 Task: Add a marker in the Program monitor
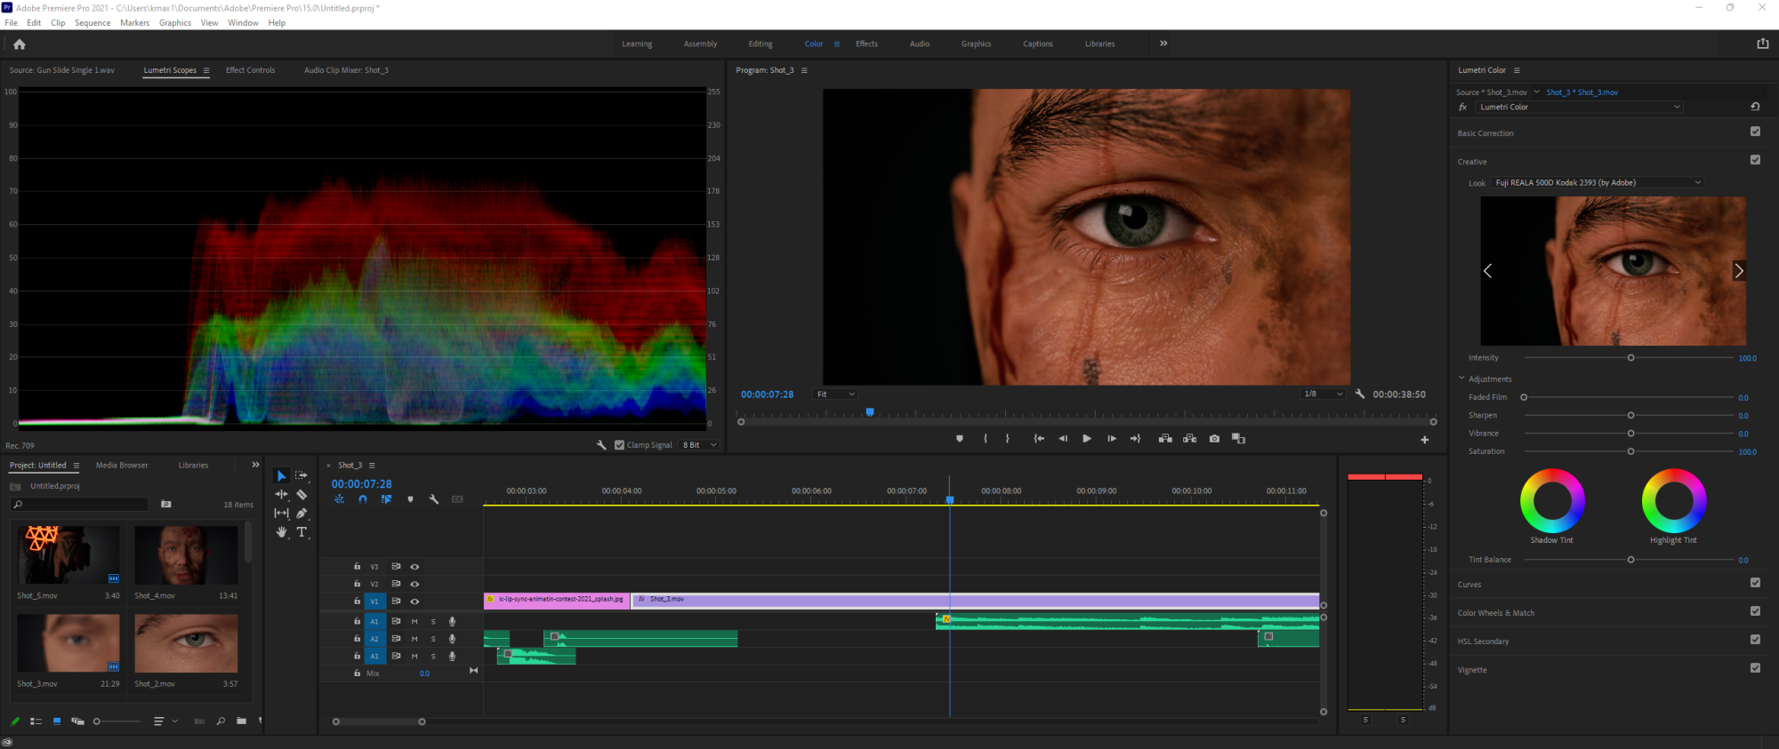[x=959, y=439]
